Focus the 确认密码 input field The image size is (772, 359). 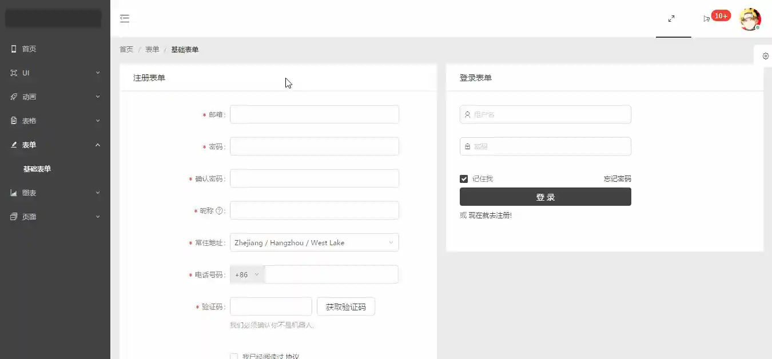pyautogui.click(x=314, y=178)
